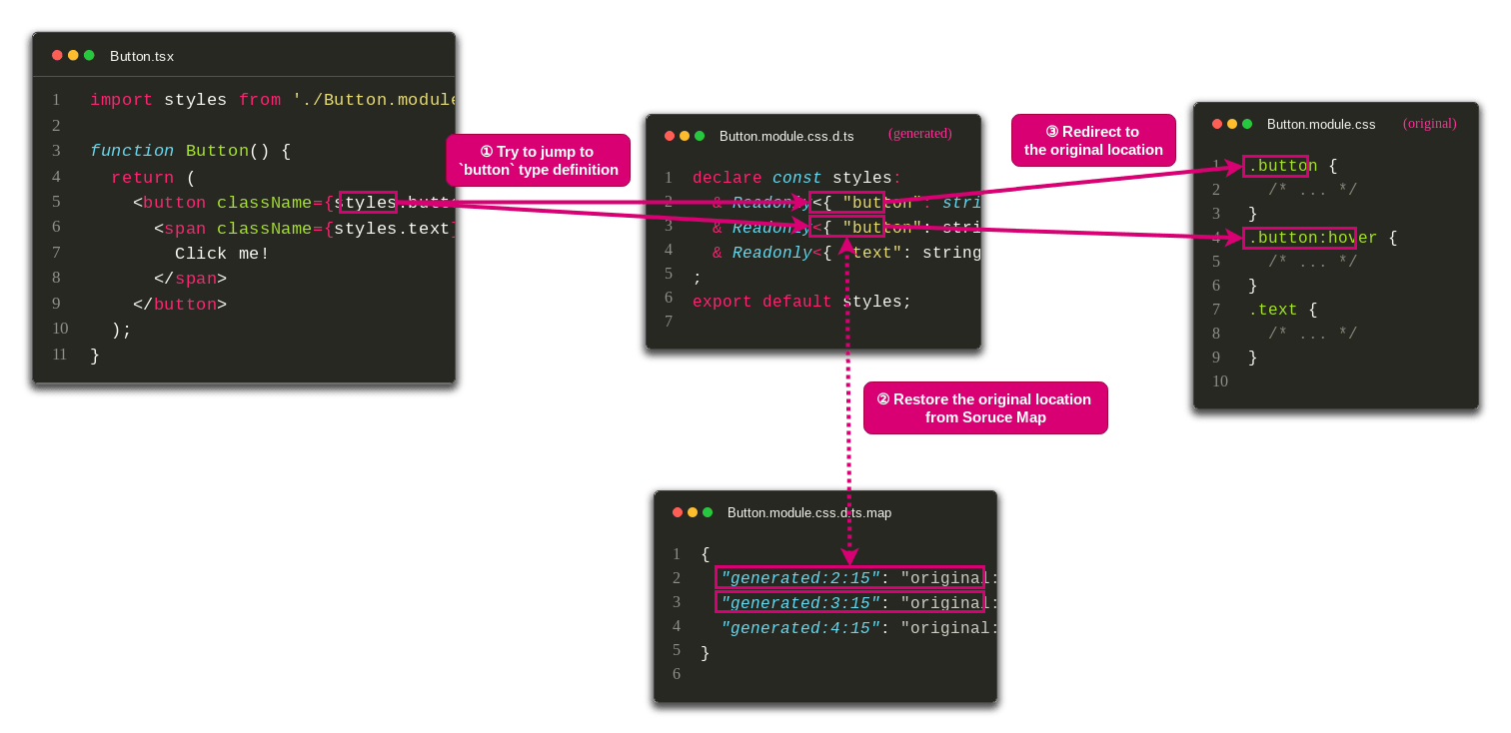Image resolution: width=1511 pixels, height=733 pixels.
Task: Click the "generated:3:15" key in the map file
Action: [x=800, y=603]
